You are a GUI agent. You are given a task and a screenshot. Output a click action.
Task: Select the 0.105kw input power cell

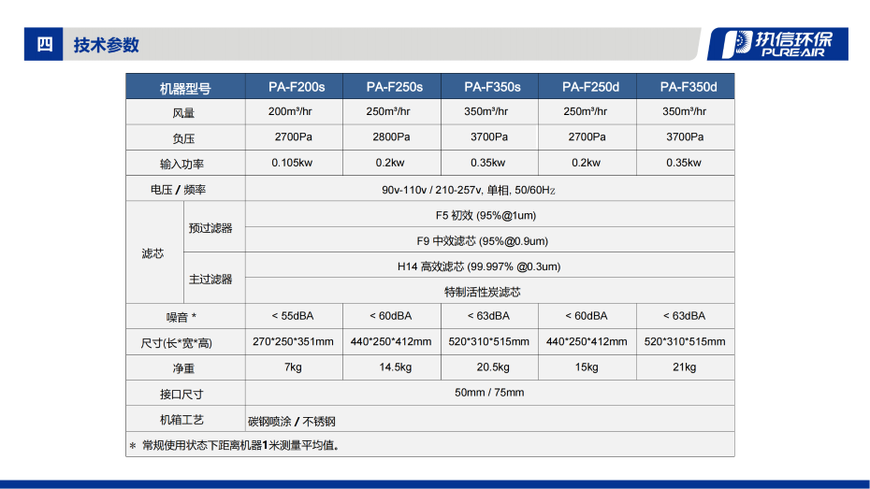[x=294, y=162]
